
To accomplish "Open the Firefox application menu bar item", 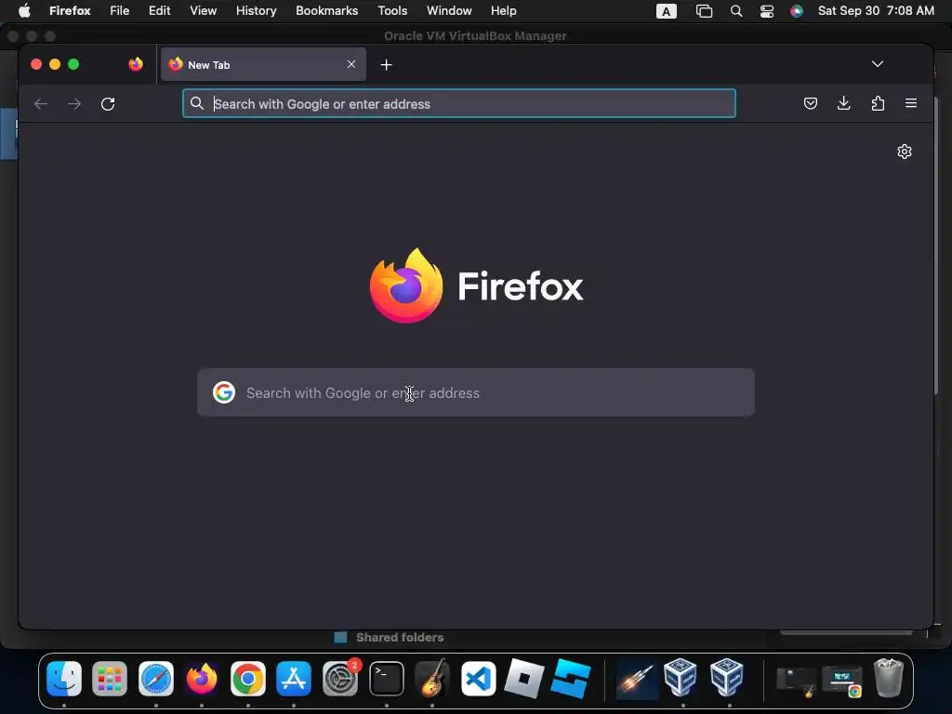I will (x=70, y=11).
